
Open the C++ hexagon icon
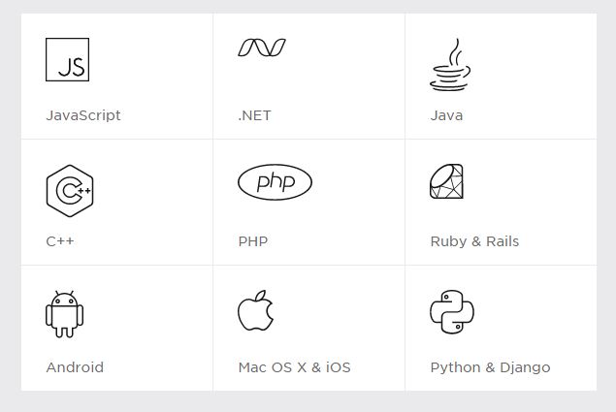point(70,191)
